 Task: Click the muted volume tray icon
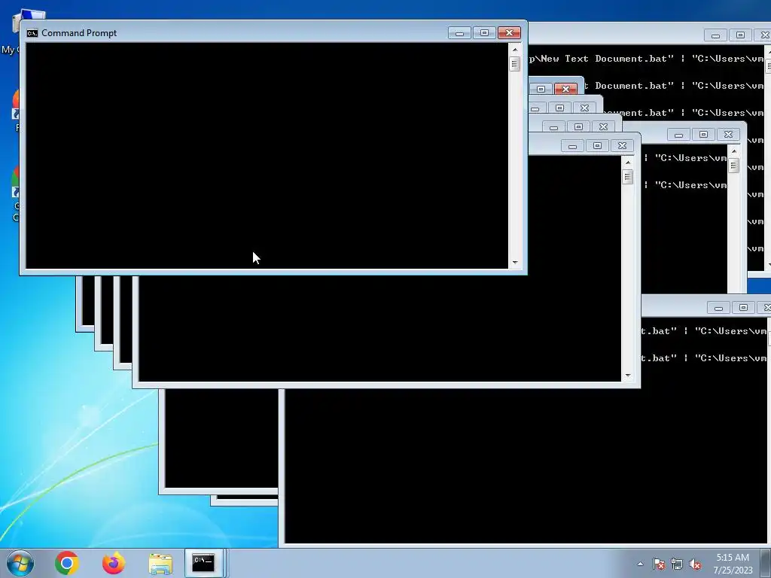click(695, 564)
